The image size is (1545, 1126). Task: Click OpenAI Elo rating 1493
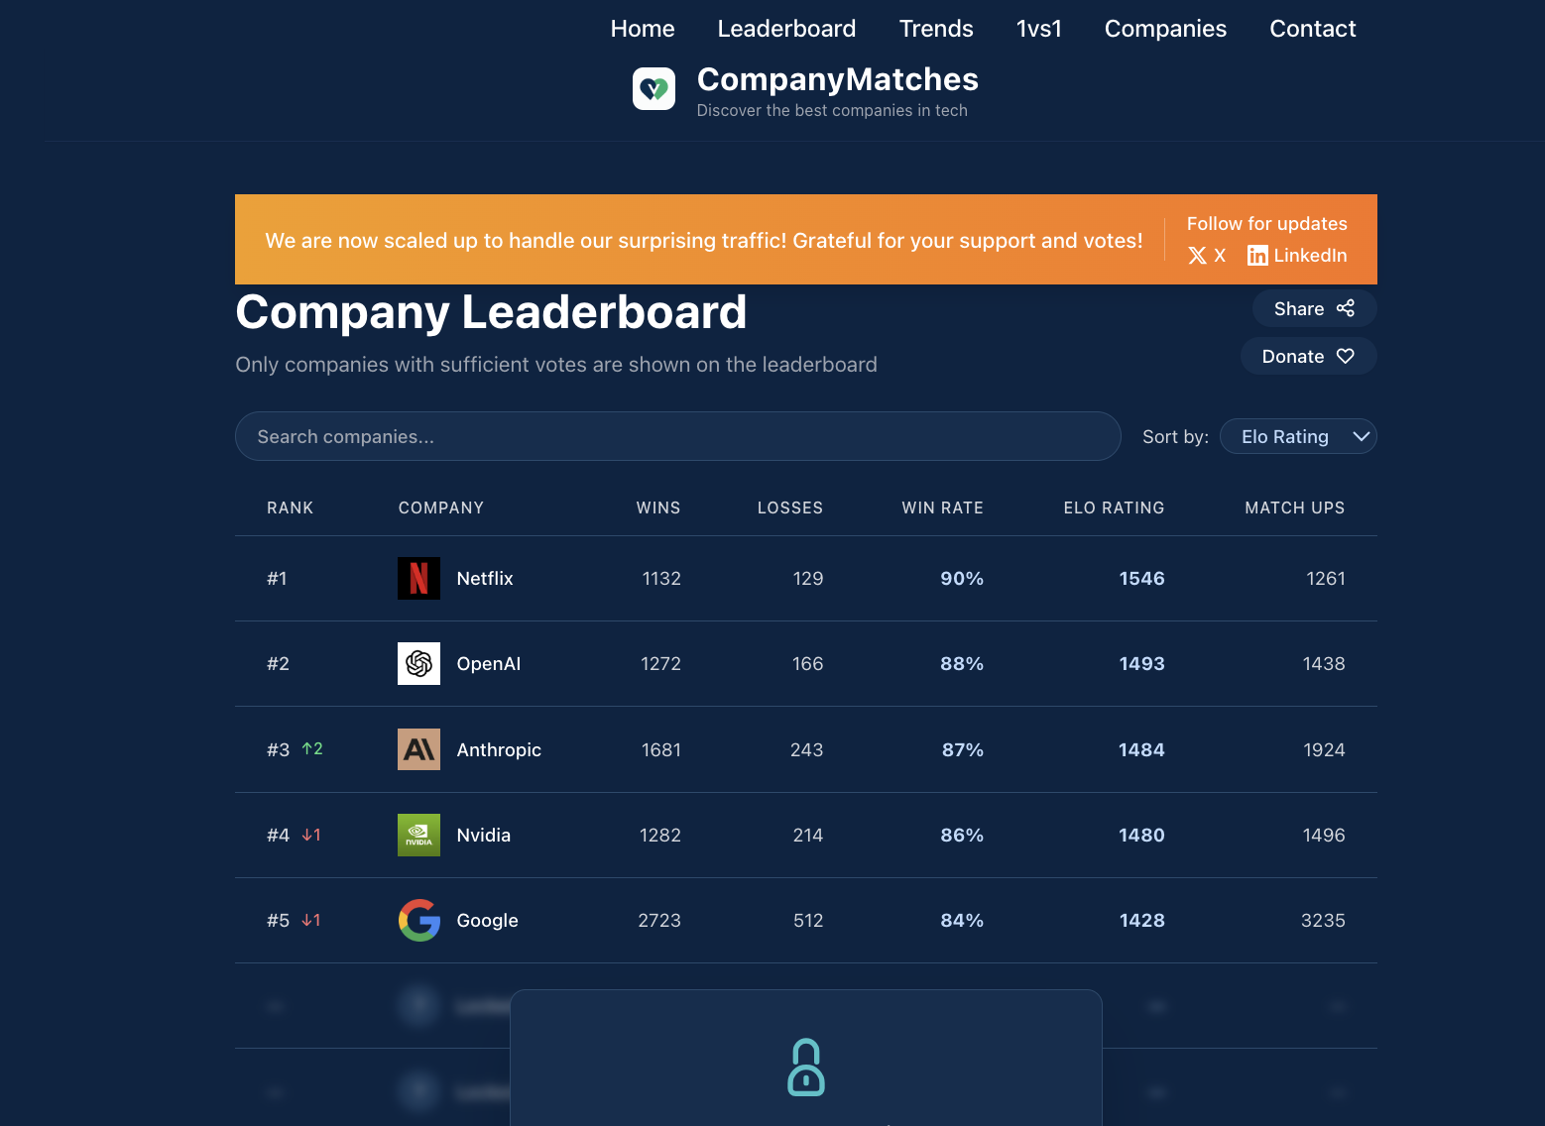1141,663
